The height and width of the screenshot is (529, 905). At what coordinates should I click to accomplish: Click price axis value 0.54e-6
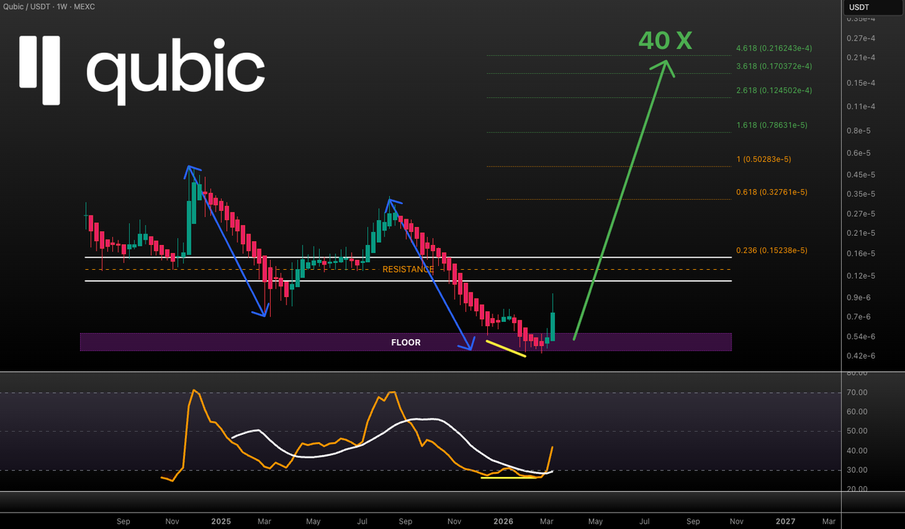click(x=862, y=336)
